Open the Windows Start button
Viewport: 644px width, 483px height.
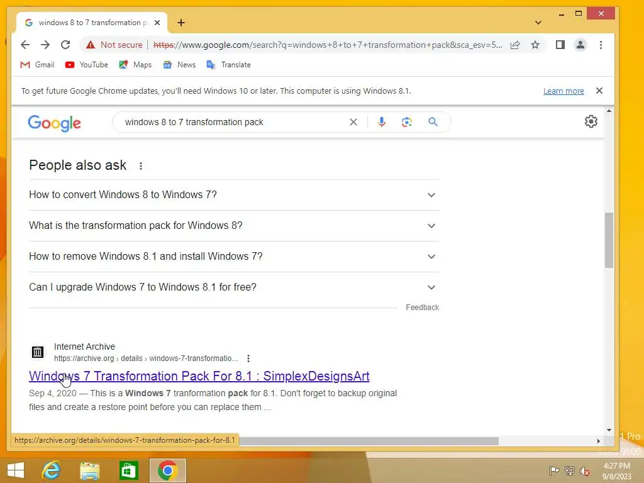(x=16, y=470)
